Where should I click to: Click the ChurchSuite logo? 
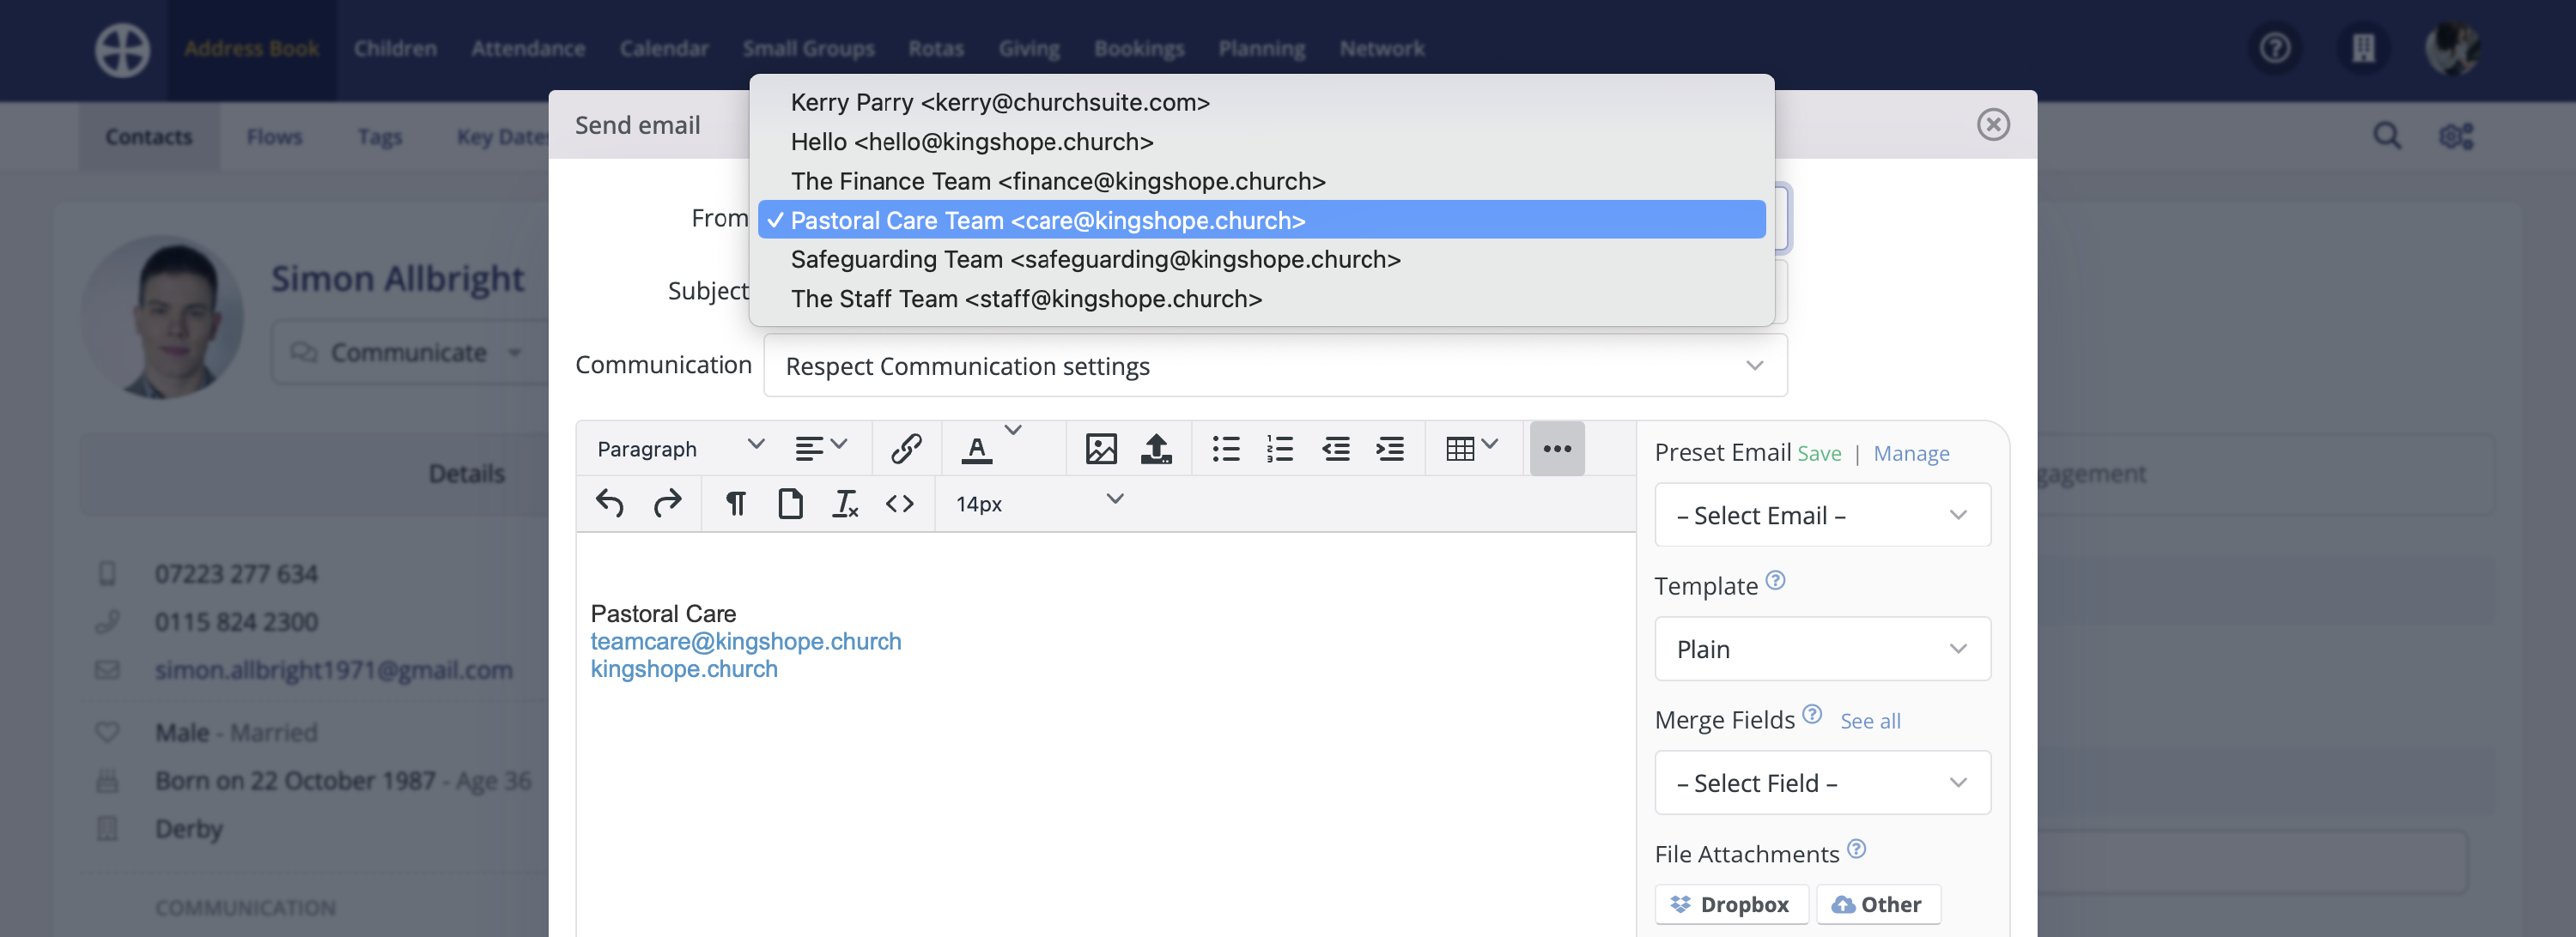pyautogui.click(x=122, y=49)
